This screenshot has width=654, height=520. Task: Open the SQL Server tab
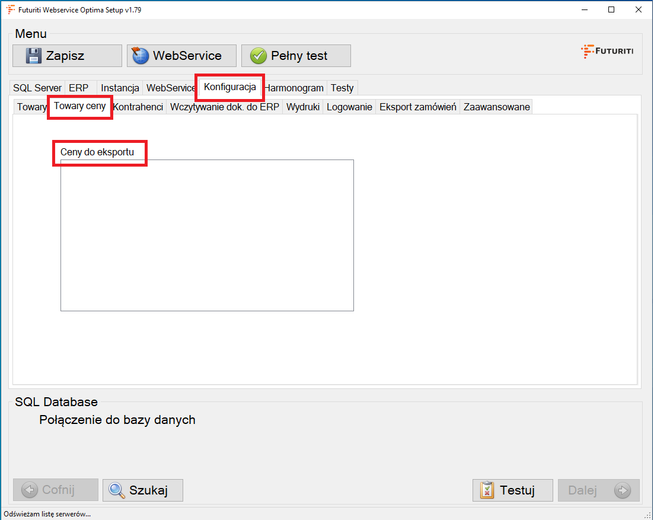tap(37, 88)
